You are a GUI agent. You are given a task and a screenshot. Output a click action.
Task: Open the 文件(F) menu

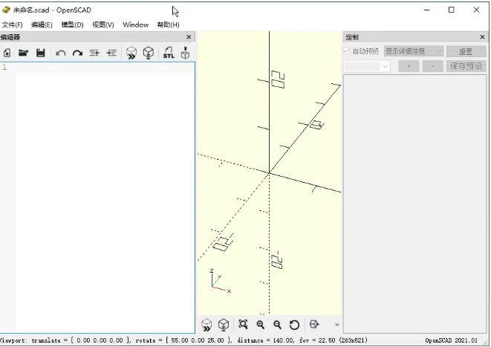[x=12, y=25]
